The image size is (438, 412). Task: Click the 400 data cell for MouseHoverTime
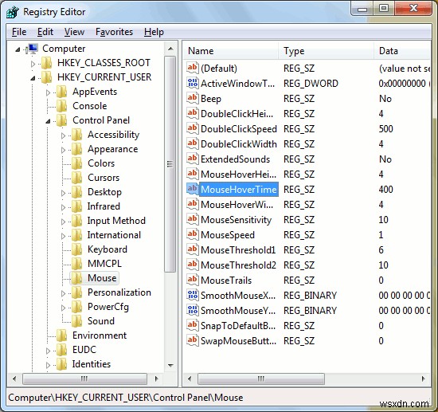[x=385, y=190]
